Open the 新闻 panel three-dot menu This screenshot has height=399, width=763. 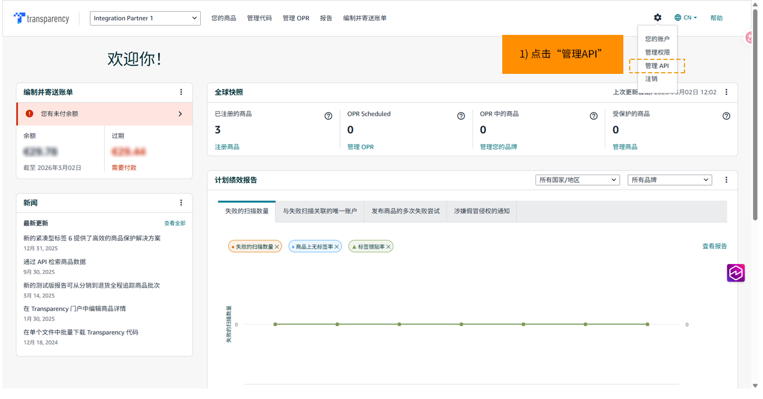coord(181,202)
